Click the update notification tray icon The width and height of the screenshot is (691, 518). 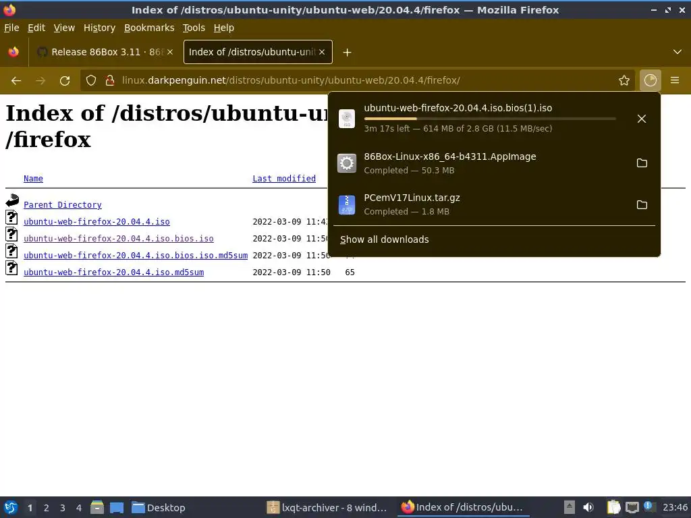coord(649,507)
